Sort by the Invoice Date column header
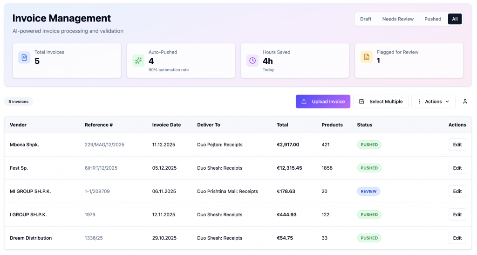 166,125
